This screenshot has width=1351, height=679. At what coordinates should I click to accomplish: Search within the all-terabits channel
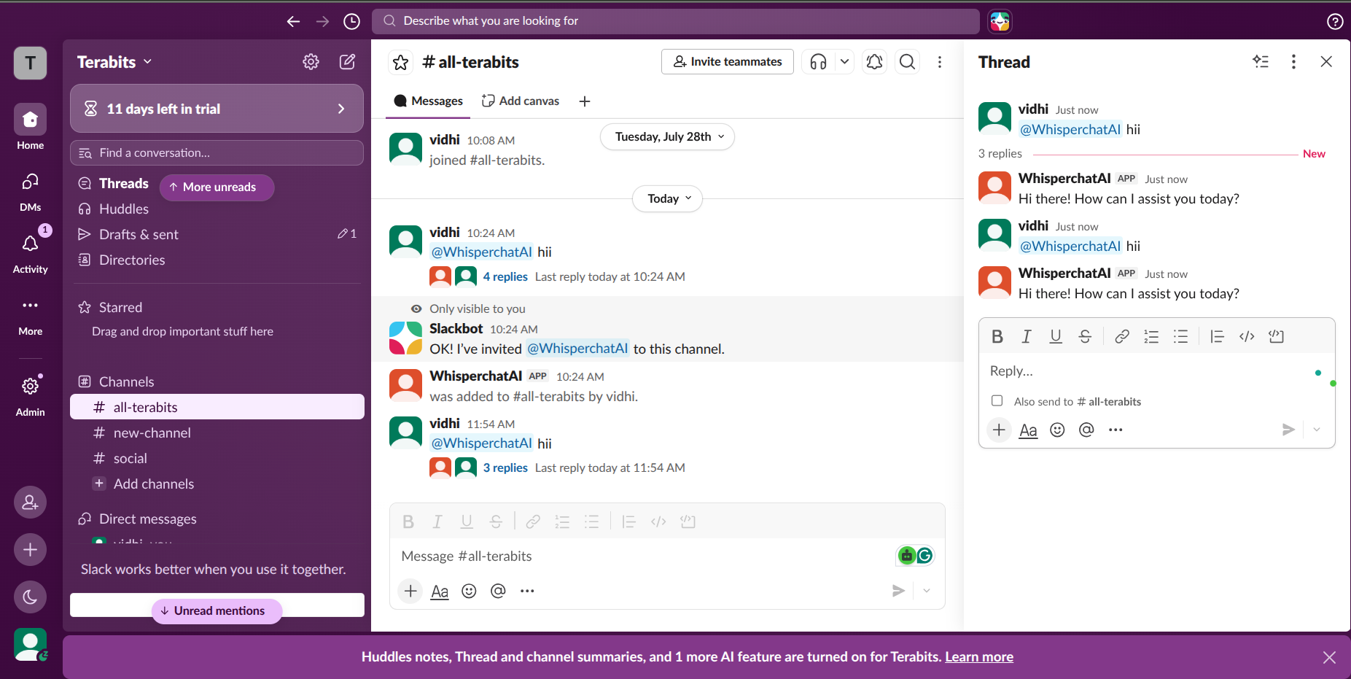point(908,62)
